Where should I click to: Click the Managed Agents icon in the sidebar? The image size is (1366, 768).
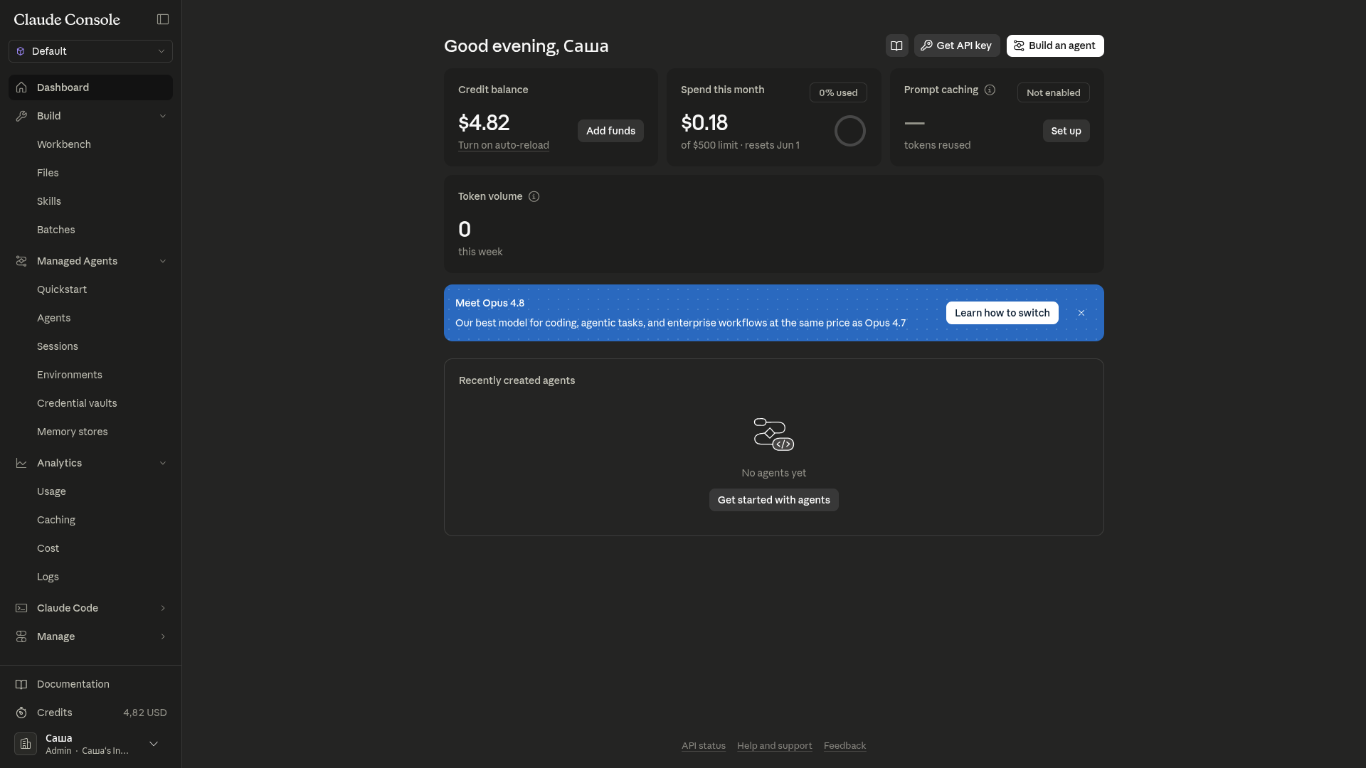21,261
